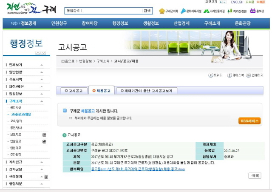
Task: Increase screen text size with plus button
Action: [x=220, y=2]
